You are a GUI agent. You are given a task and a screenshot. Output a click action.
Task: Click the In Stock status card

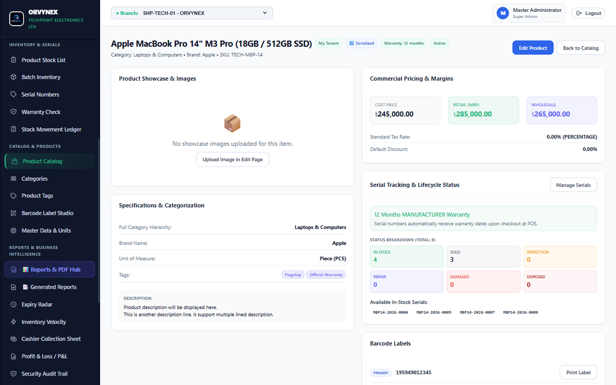tap(407, 256)
